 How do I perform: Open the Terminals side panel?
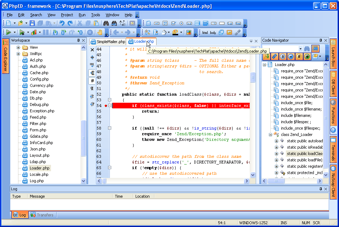[x=333, y=149]
